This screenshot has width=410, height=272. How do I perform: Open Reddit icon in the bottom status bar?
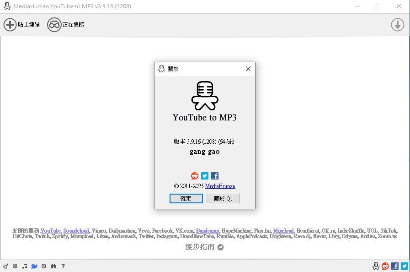385,266
